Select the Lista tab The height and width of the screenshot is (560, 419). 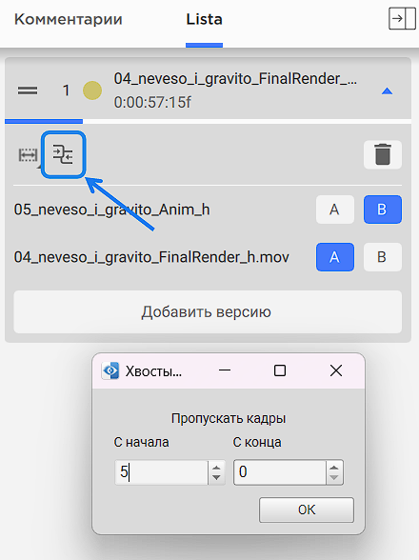click(204, 19)
